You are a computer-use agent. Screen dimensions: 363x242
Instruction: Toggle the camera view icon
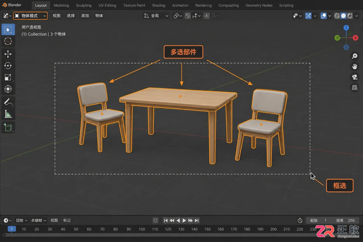pyautogui.click(x=355, y=77)
